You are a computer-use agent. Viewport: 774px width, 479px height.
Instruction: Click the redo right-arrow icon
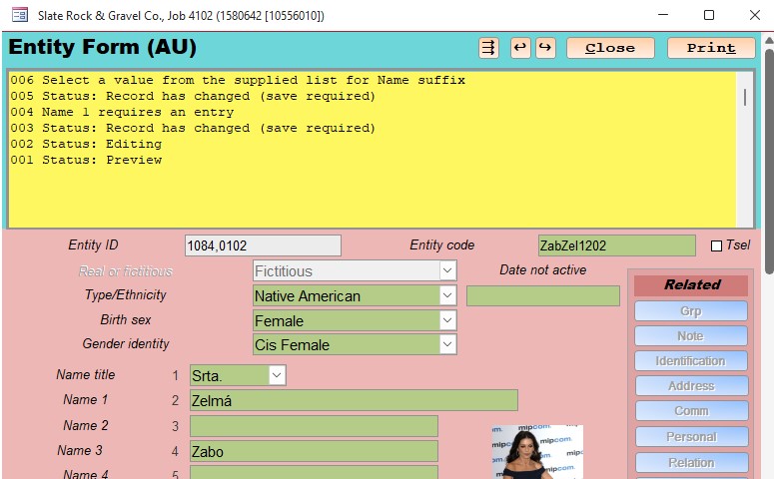(544, 48)
